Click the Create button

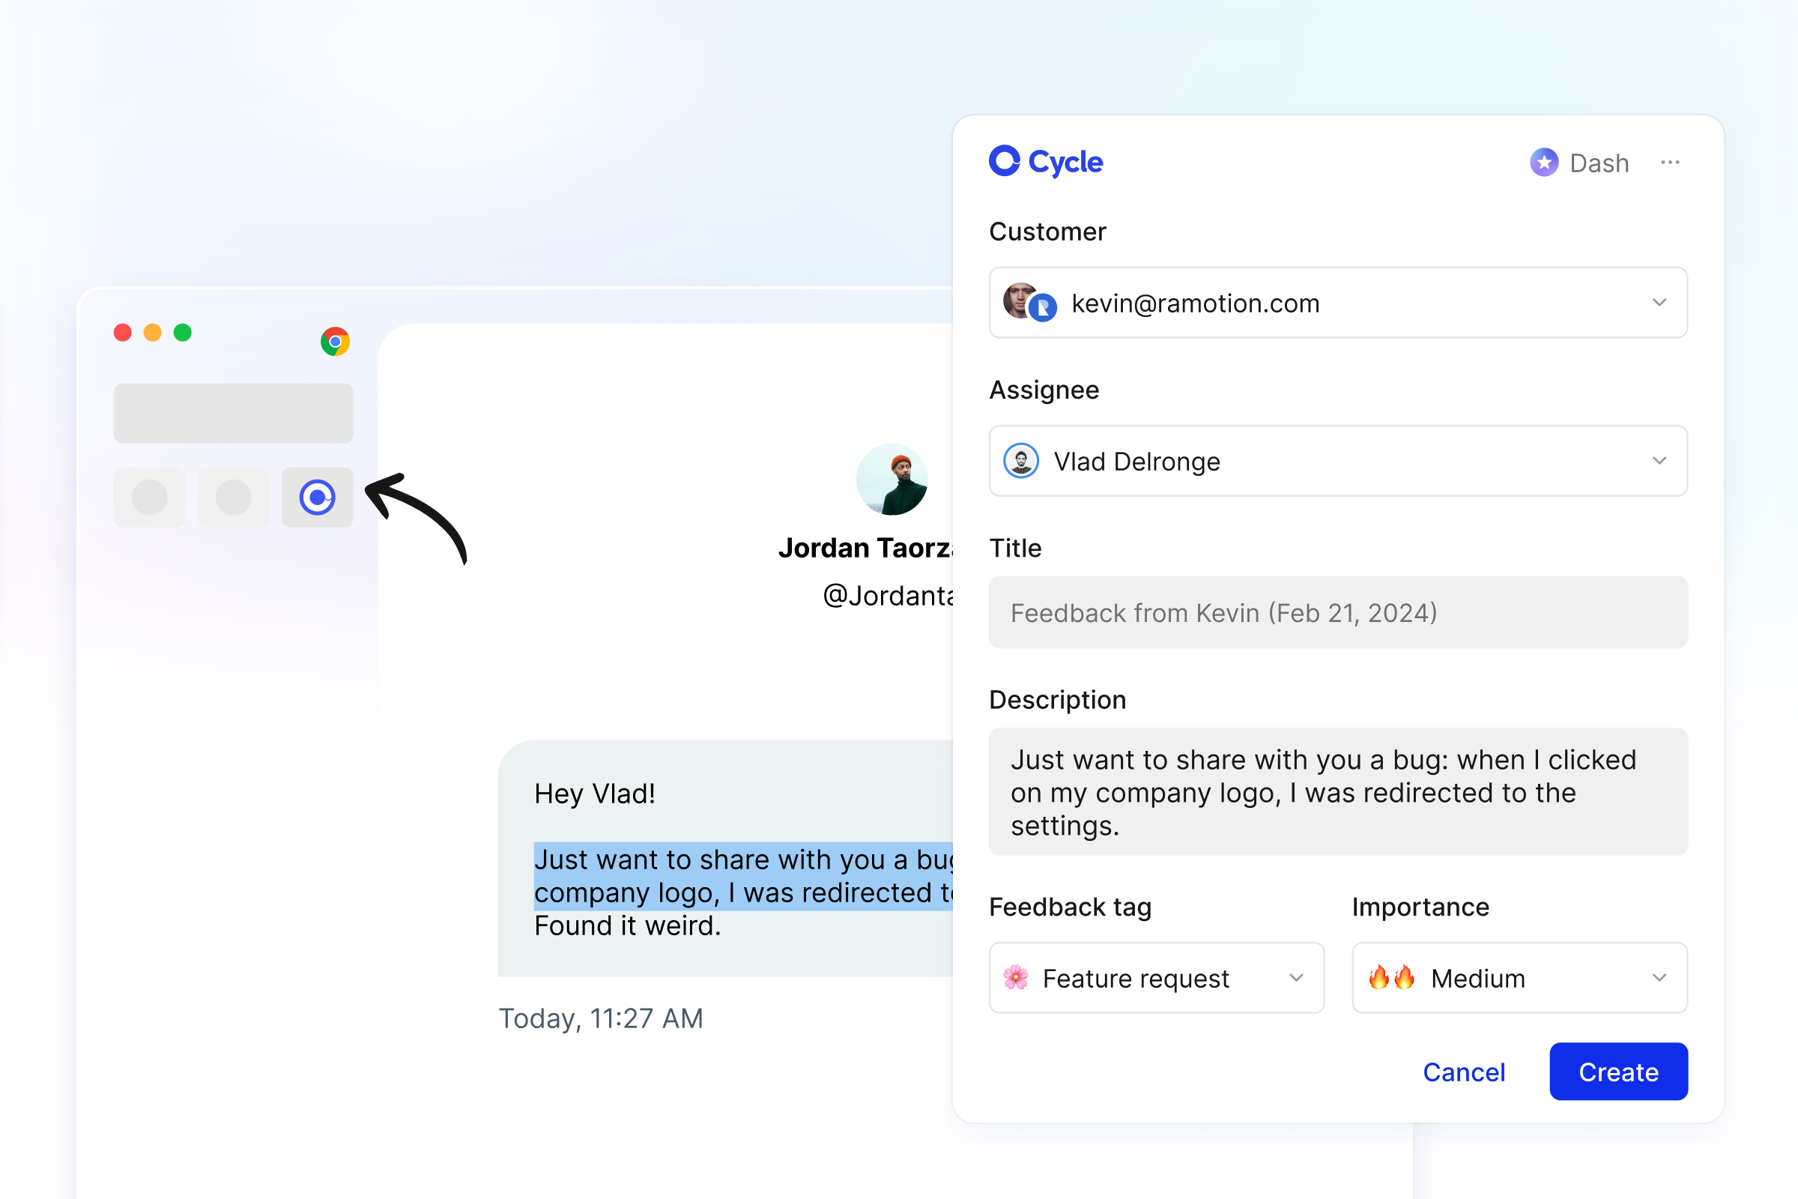[1618, 1072]
